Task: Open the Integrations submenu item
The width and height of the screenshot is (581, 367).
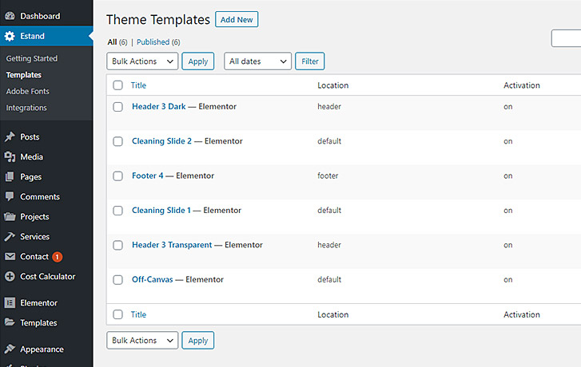Action: click(26, 108)
